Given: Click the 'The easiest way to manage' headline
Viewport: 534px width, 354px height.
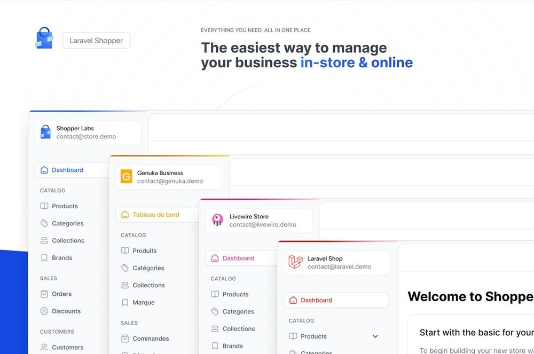Looking at the screenshot, I should (x=294, y=48).
